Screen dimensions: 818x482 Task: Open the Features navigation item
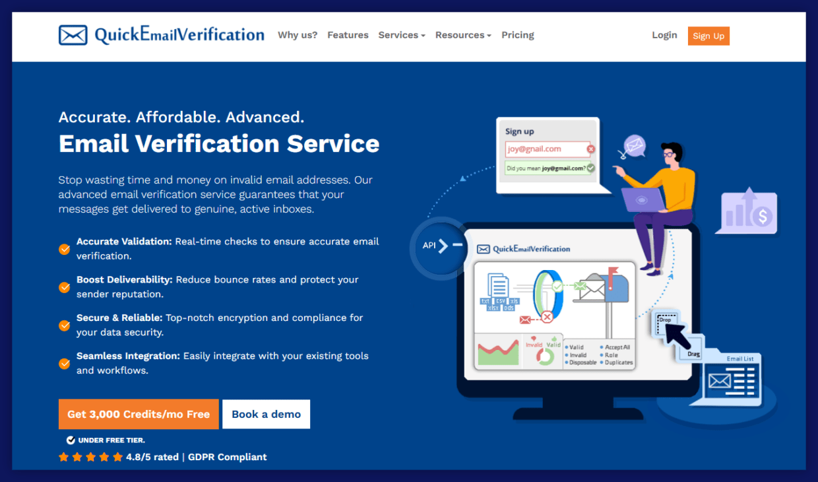pyautogui.click(x=348, y=35)
